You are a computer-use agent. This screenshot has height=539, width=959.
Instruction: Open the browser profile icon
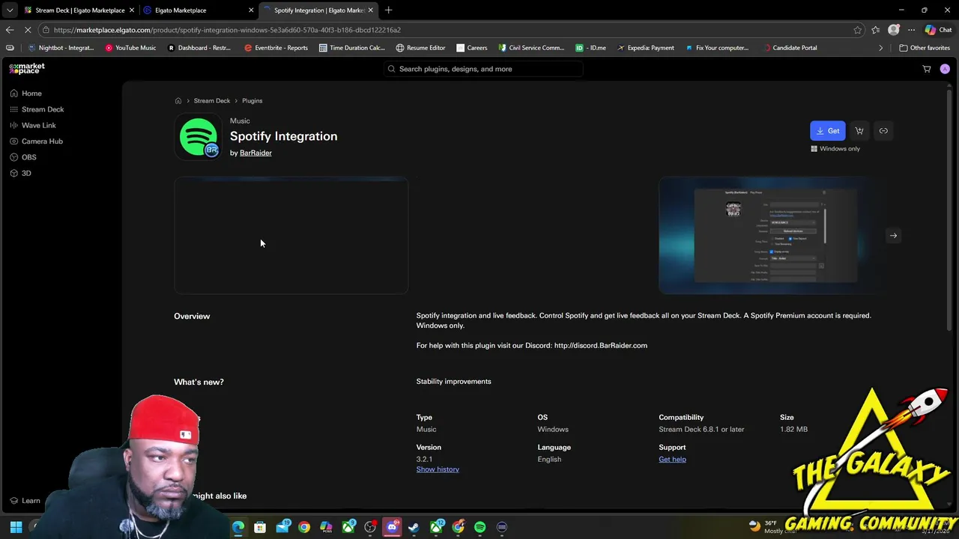(893, 30)
